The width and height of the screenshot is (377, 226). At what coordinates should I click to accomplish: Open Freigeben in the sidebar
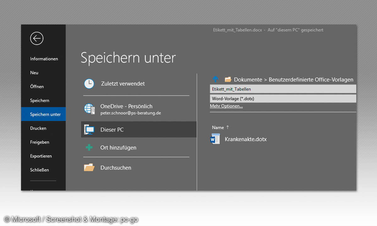pyautogui.click(x=40, y=142)
